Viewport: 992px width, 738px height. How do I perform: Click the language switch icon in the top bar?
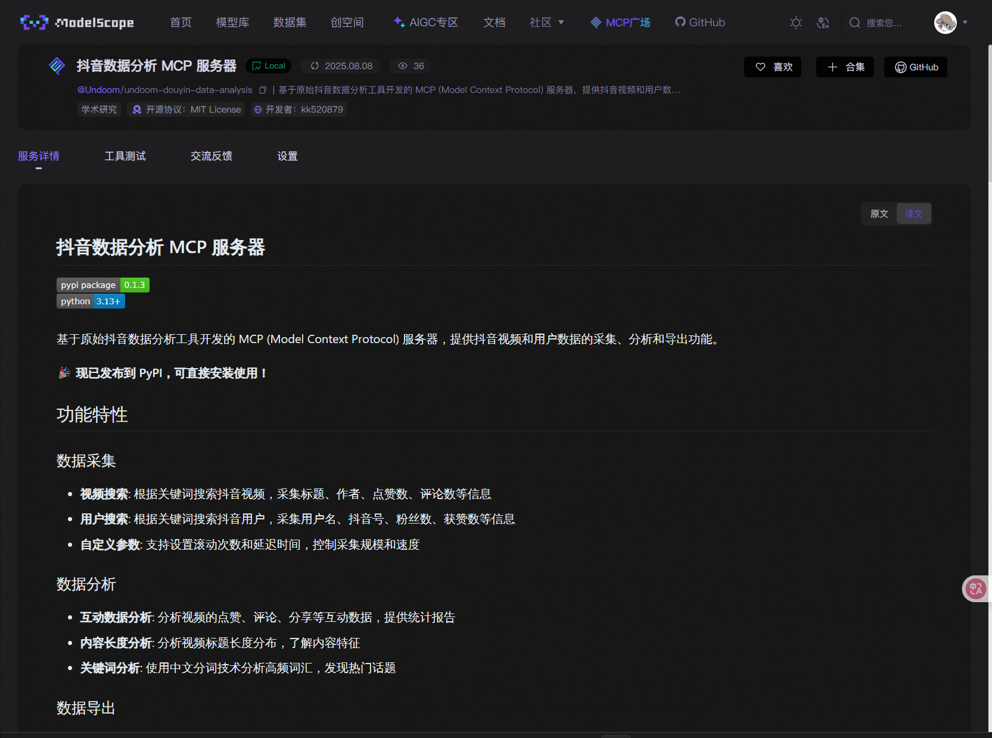[x=823, y=23]
